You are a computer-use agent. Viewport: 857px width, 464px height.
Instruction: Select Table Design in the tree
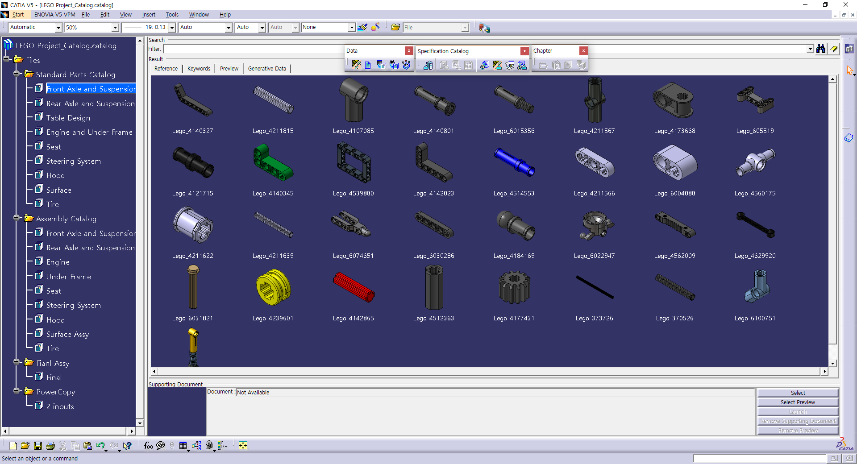[68, 118]
